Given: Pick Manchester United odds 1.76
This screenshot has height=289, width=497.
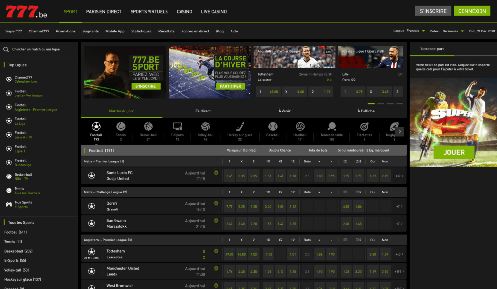Looking at the screenshot, I should pyautogui.click(x=229, y=271).
